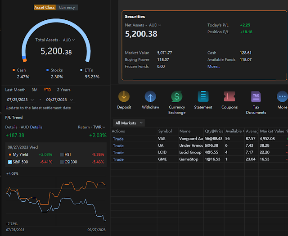Click the Buying Power 118.07 value

point(163,60)
